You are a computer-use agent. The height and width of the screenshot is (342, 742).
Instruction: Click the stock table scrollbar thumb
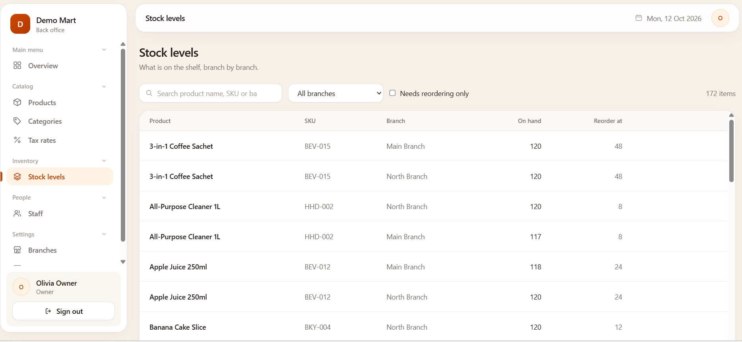click(731, 151)
